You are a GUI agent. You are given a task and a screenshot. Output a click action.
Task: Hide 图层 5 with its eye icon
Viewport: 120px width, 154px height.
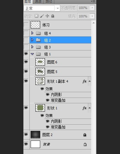[x=26, y=71]
